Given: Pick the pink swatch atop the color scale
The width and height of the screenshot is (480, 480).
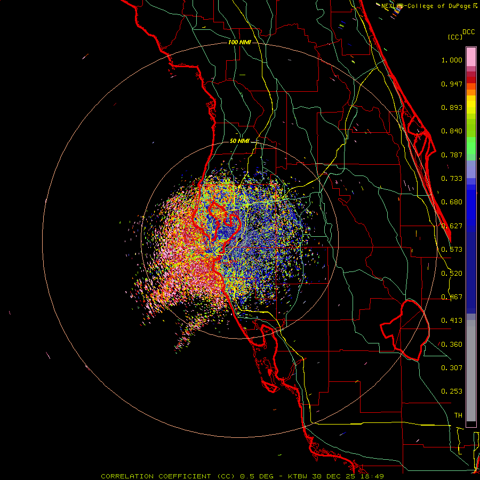Looking at the screenshot, I should [471, 57].
